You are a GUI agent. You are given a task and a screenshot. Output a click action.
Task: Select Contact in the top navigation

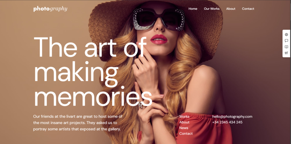coord(248,9)
